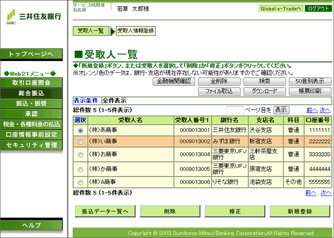Image resolution: width=334 pixels, height=238 pixels.
Task: Click the ログアウト button
Action: [318, 9]
